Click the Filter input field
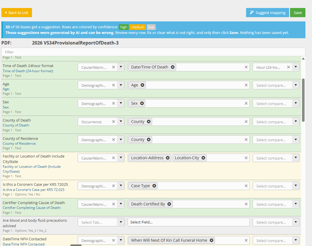Screen dimensions: 312x246 coord(153,52)
